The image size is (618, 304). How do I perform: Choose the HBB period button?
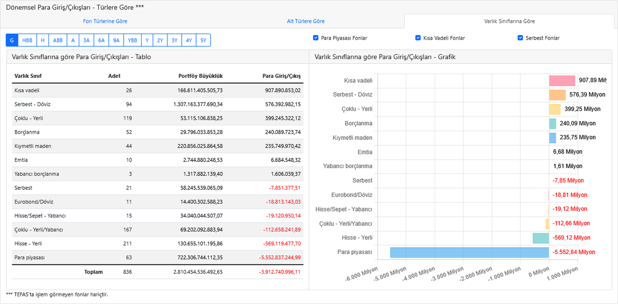pyautogui.click(x=27, y=40)
